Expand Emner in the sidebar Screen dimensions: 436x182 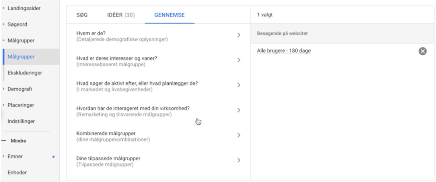tap(3, 156)
